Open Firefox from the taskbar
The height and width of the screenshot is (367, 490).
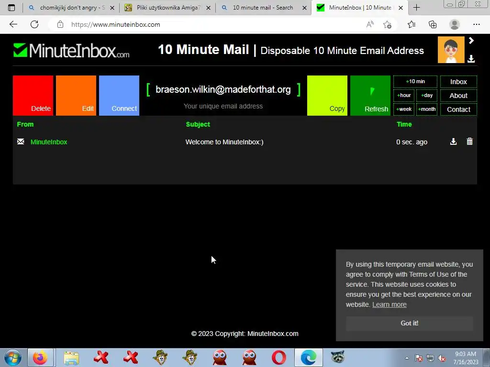tap(40, 357)
